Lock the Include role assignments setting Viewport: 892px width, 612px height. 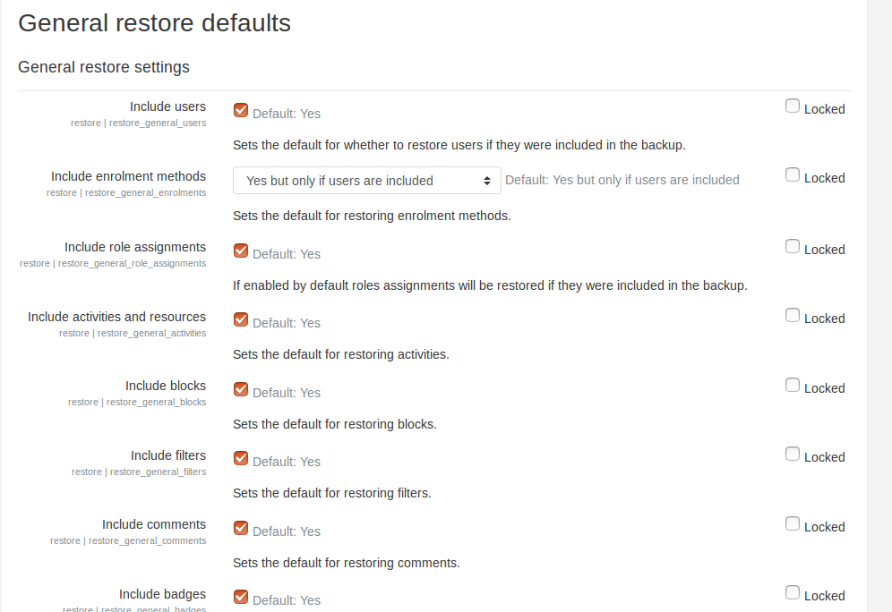793,246
